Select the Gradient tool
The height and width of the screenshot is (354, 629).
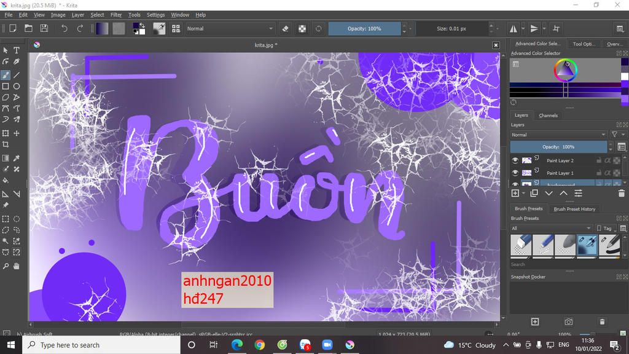(6, 158)
